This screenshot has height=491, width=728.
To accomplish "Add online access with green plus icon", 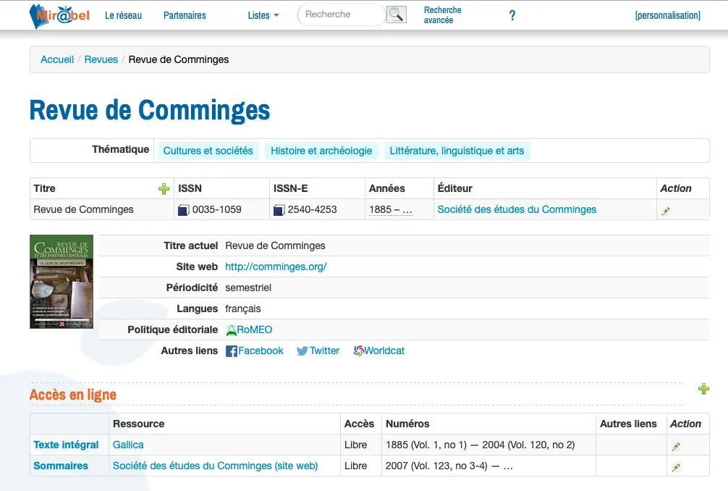I will [703, 389].
